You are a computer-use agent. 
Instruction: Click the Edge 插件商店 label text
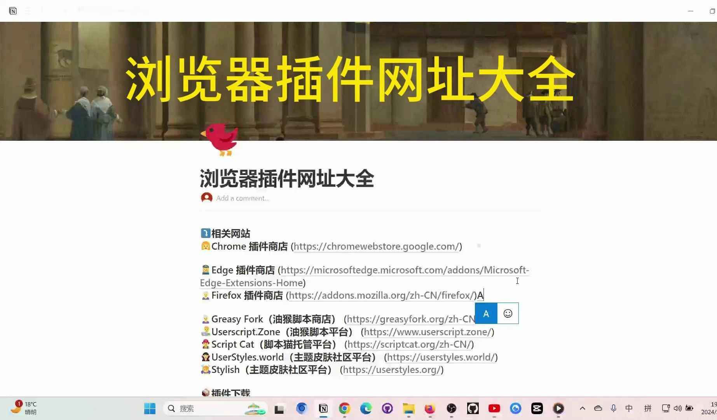(x=243, y=270)
